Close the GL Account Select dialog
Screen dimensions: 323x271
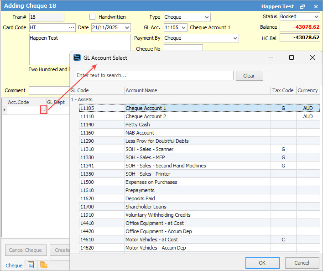click(x=313, y=57)
